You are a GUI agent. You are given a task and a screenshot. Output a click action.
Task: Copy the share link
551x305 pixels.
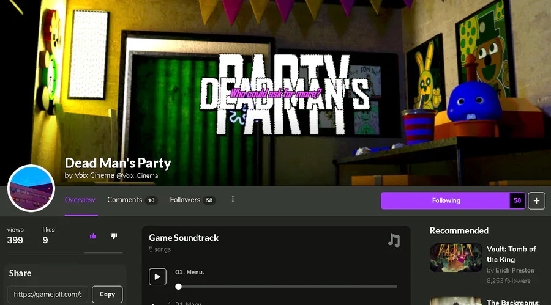tap(107, 294)
